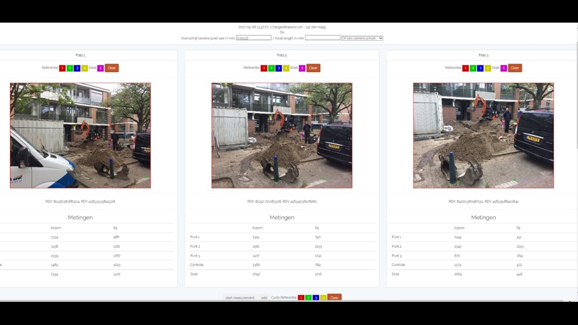
Task: Clear the reference points on Foto 3
Action: (x=515, y=68)
